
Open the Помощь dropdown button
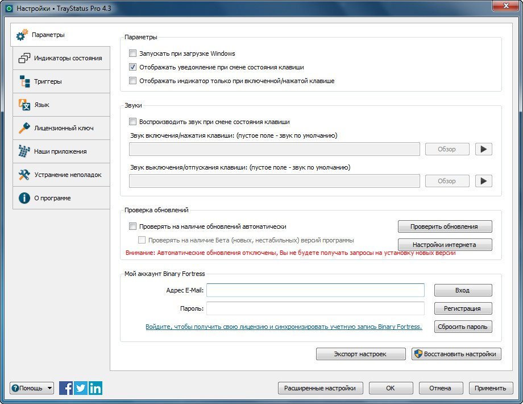(32, 388)
